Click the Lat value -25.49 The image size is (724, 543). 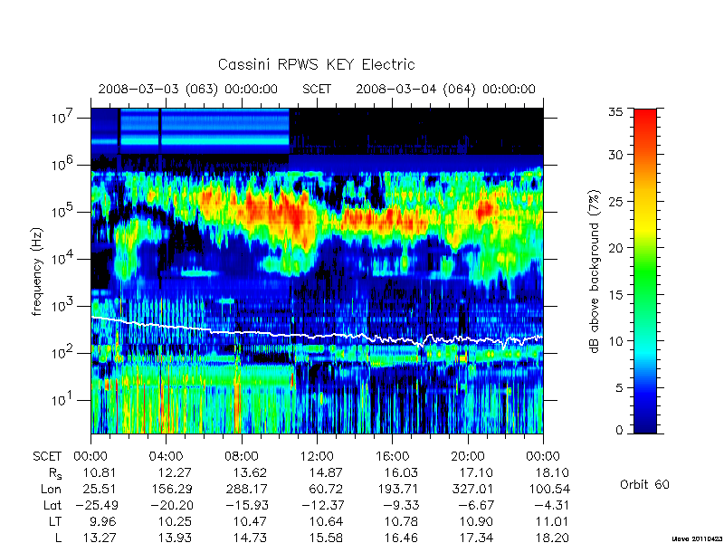(96, 506)
